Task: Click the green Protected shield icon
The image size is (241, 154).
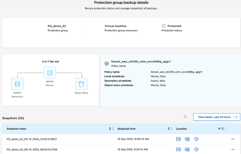Action: pyautogui.click(x=164, y=26)
